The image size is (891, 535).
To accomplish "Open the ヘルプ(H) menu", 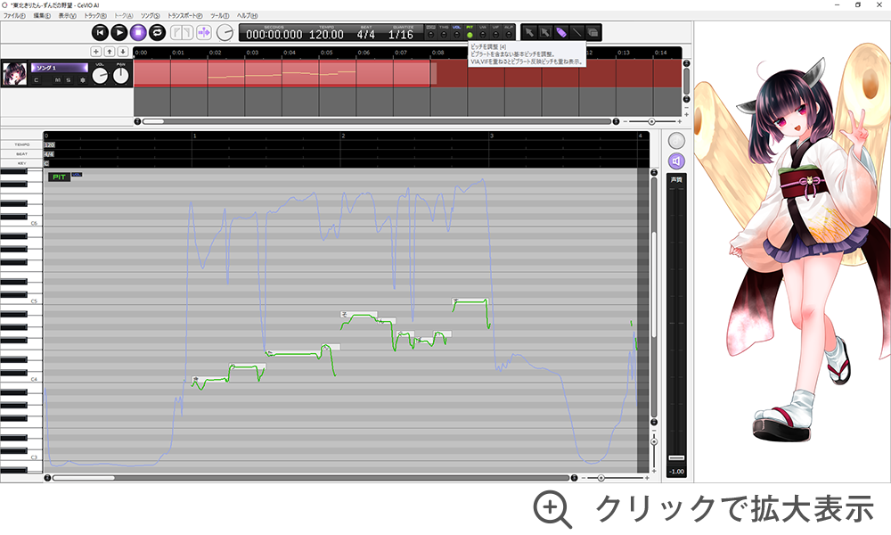I will pos(247,16).
